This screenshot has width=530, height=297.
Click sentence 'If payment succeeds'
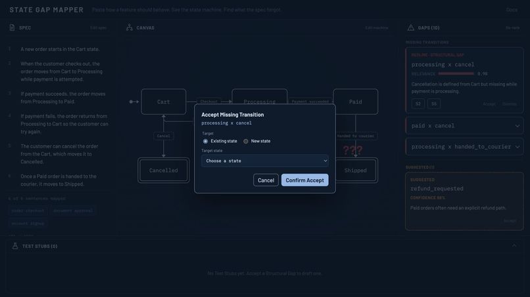coord(63,98)
